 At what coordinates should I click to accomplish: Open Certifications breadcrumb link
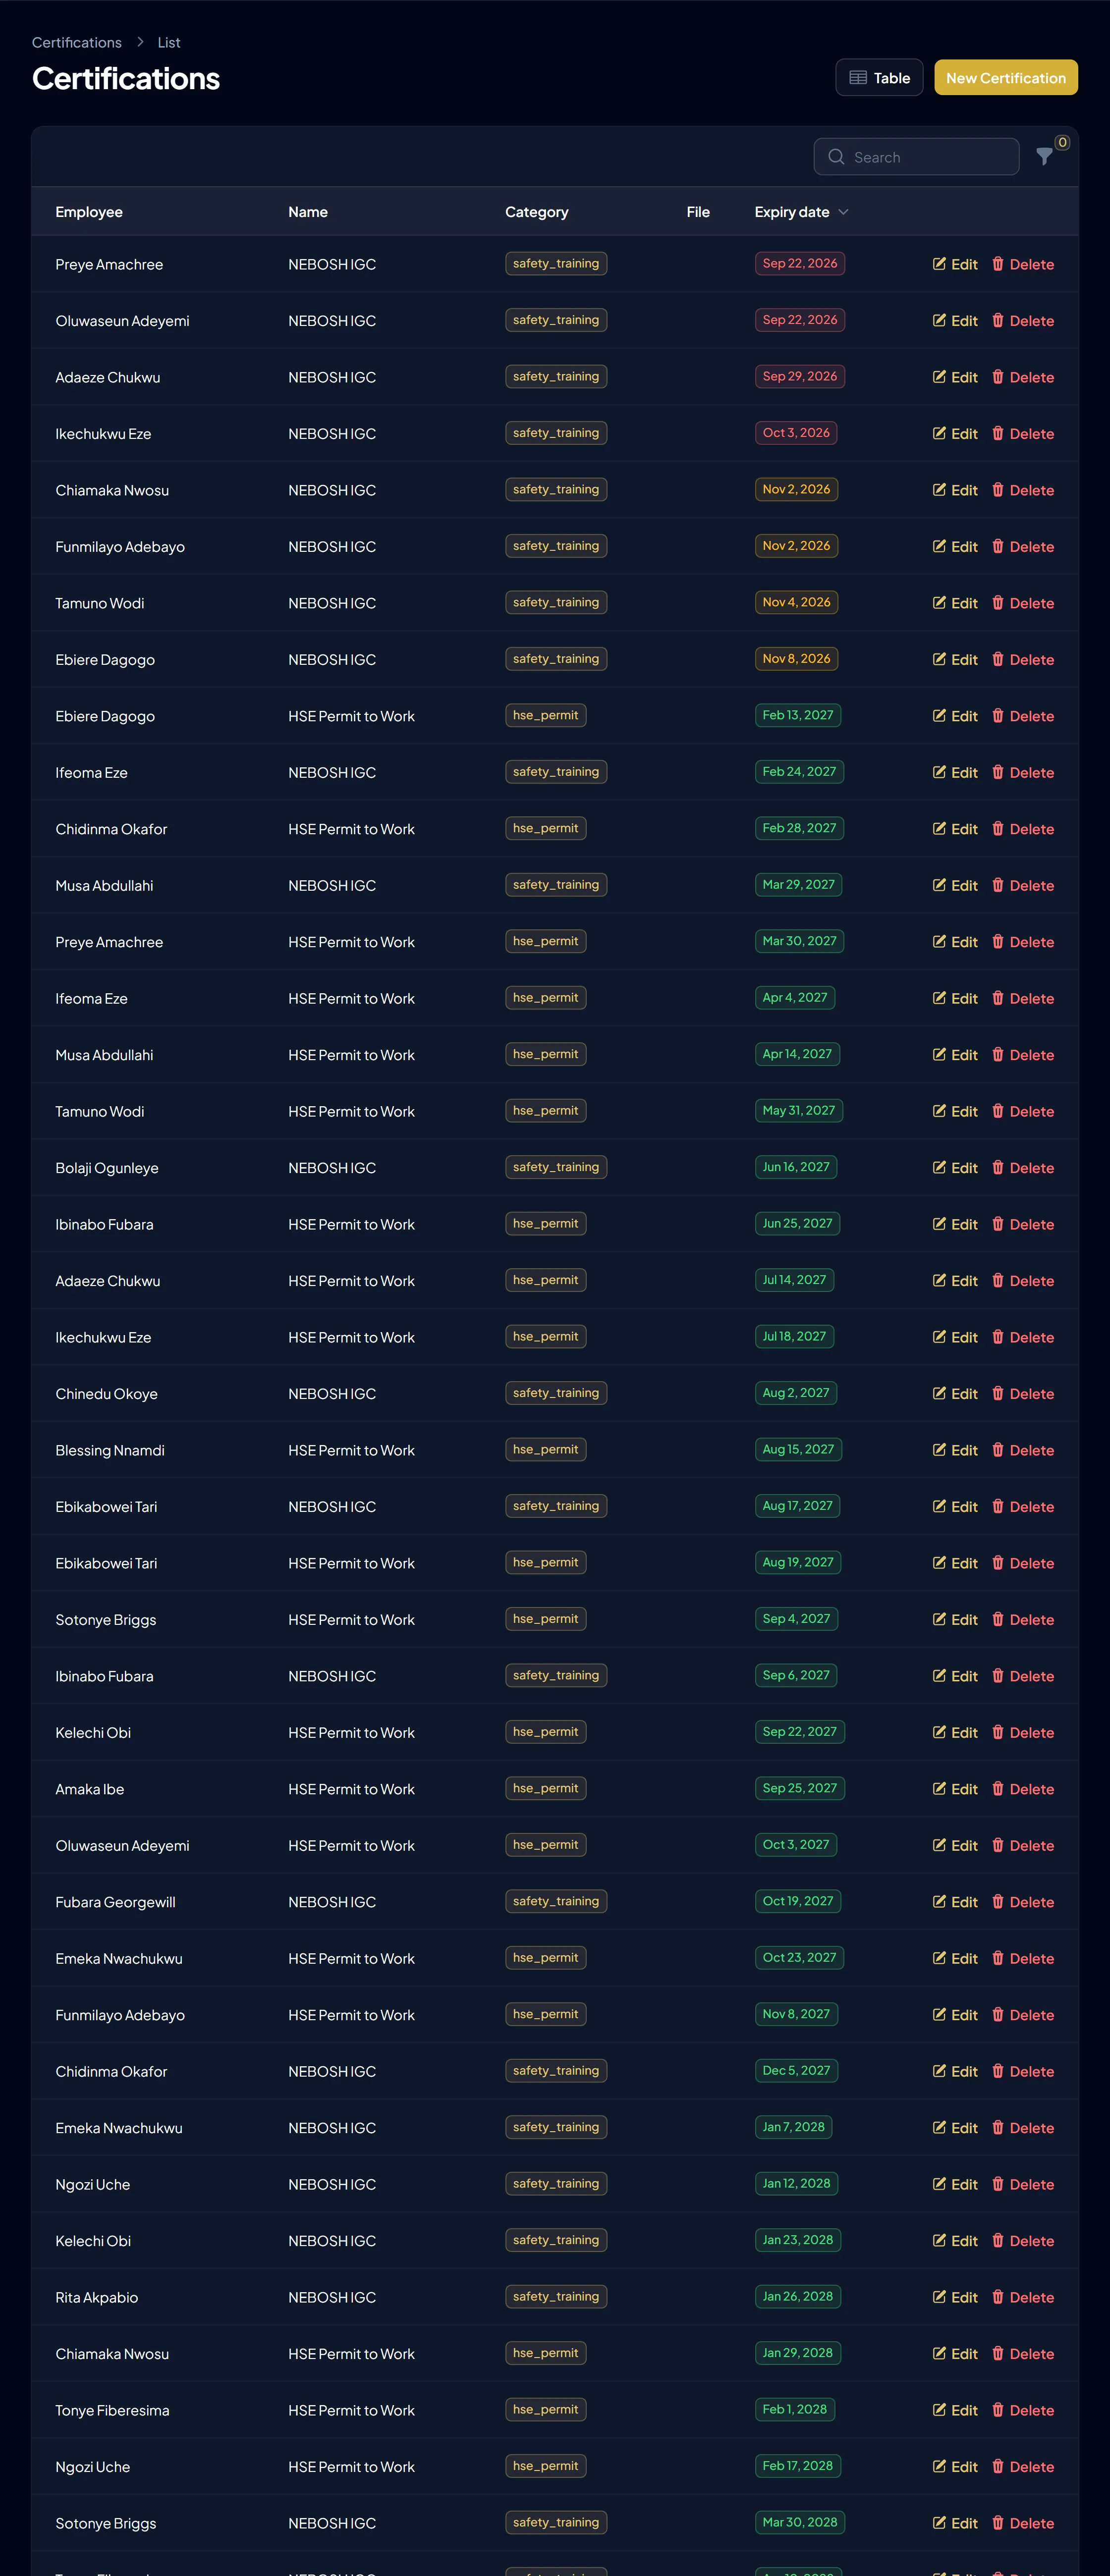(x=77, y=42)
